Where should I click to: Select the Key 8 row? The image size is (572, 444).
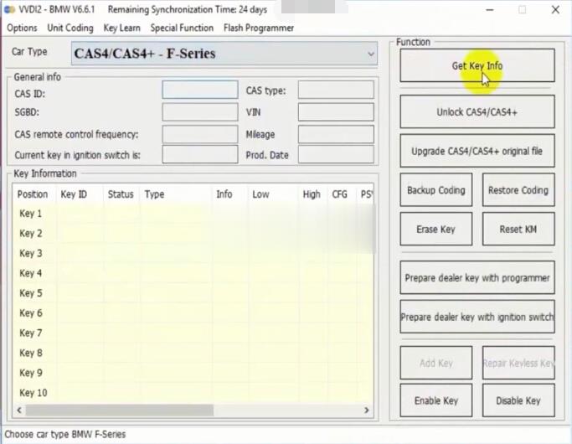[193, 353]
